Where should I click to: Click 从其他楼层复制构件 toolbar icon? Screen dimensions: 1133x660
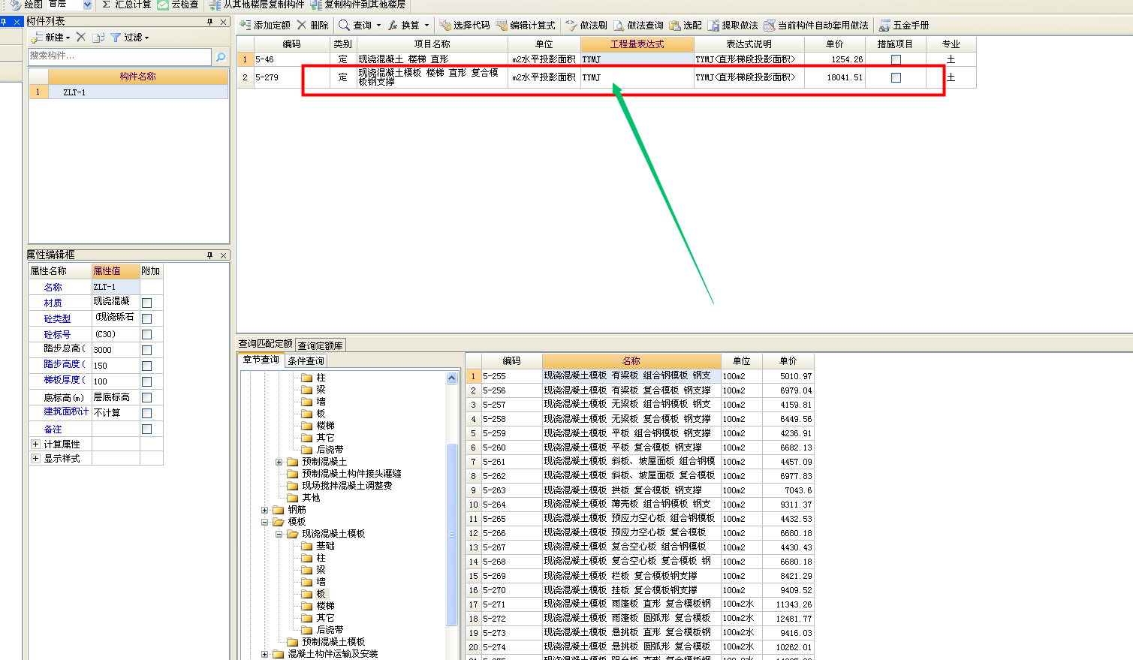pyautogui.click(x=215, y=5)
